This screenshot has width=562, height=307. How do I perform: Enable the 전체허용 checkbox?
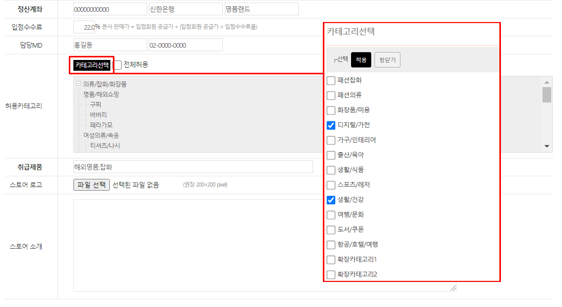click(x=118, y=65)
